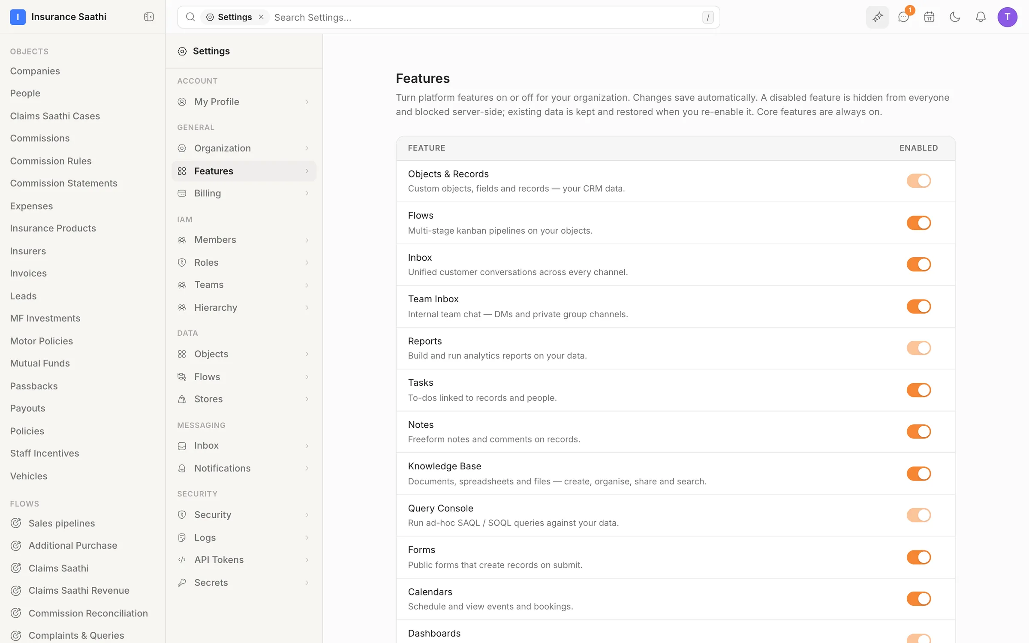Expand the Hierarchy row chevron

[x=307, y=308]
